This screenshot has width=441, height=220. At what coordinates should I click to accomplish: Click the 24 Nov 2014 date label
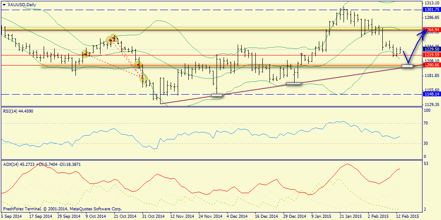pyautogui.click(x=210, y=217)
